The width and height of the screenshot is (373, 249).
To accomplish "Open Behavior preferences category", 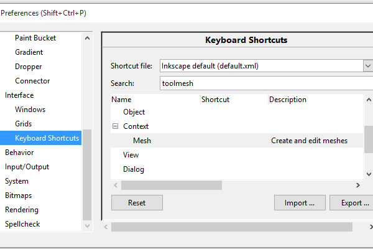I will click(x=19, y=153).
